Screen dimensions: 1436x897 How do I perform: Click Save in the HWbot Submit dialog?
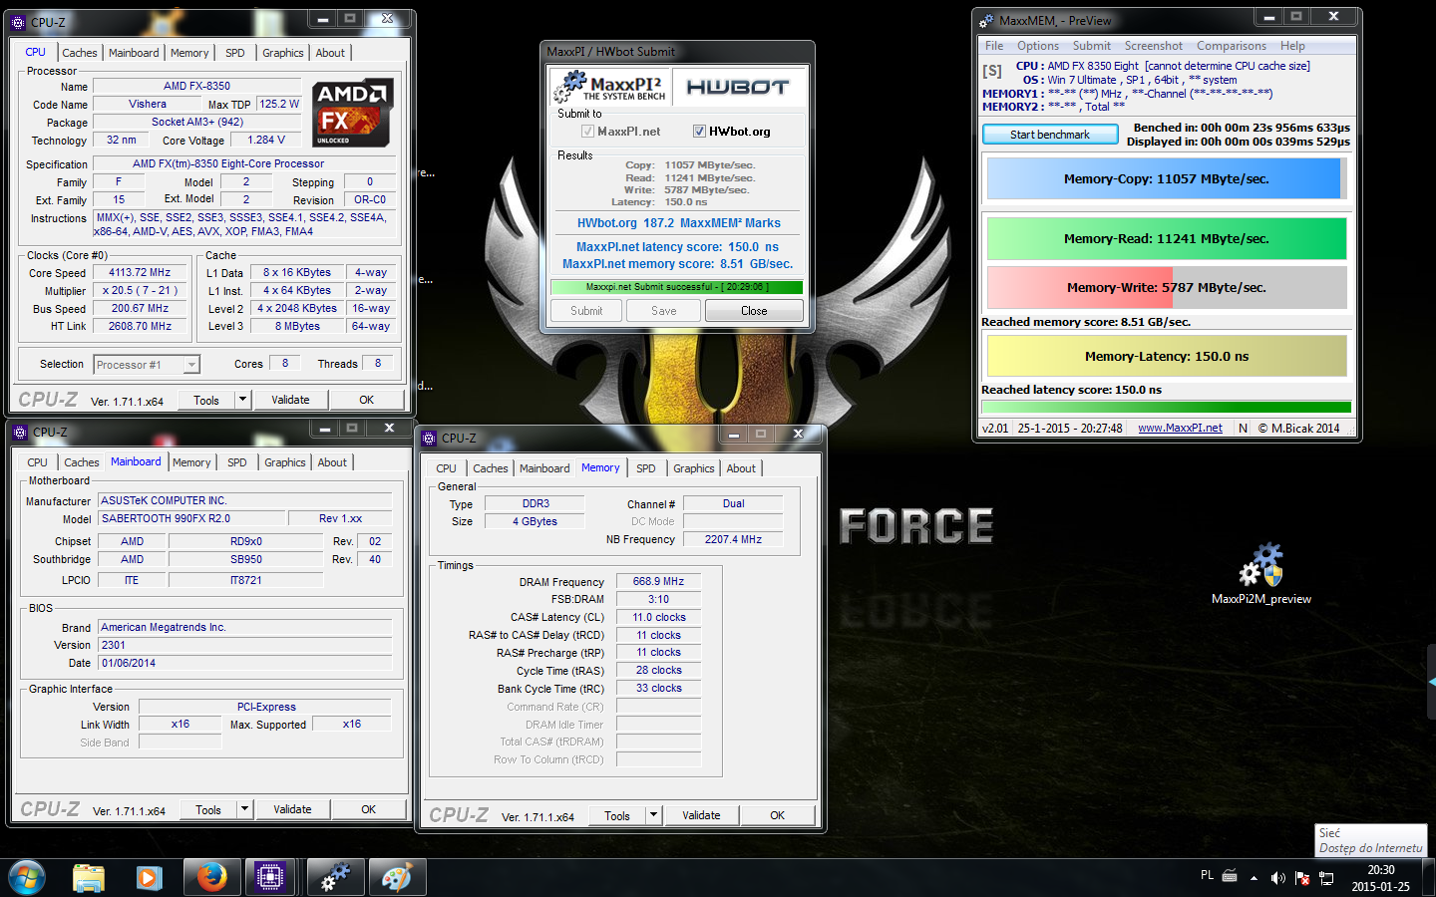[x=664, y=311]
